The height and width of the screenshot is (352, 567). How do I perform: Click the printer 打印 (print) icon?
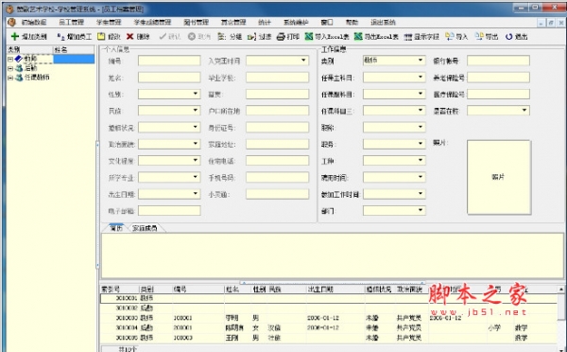(x=281, y=36)
